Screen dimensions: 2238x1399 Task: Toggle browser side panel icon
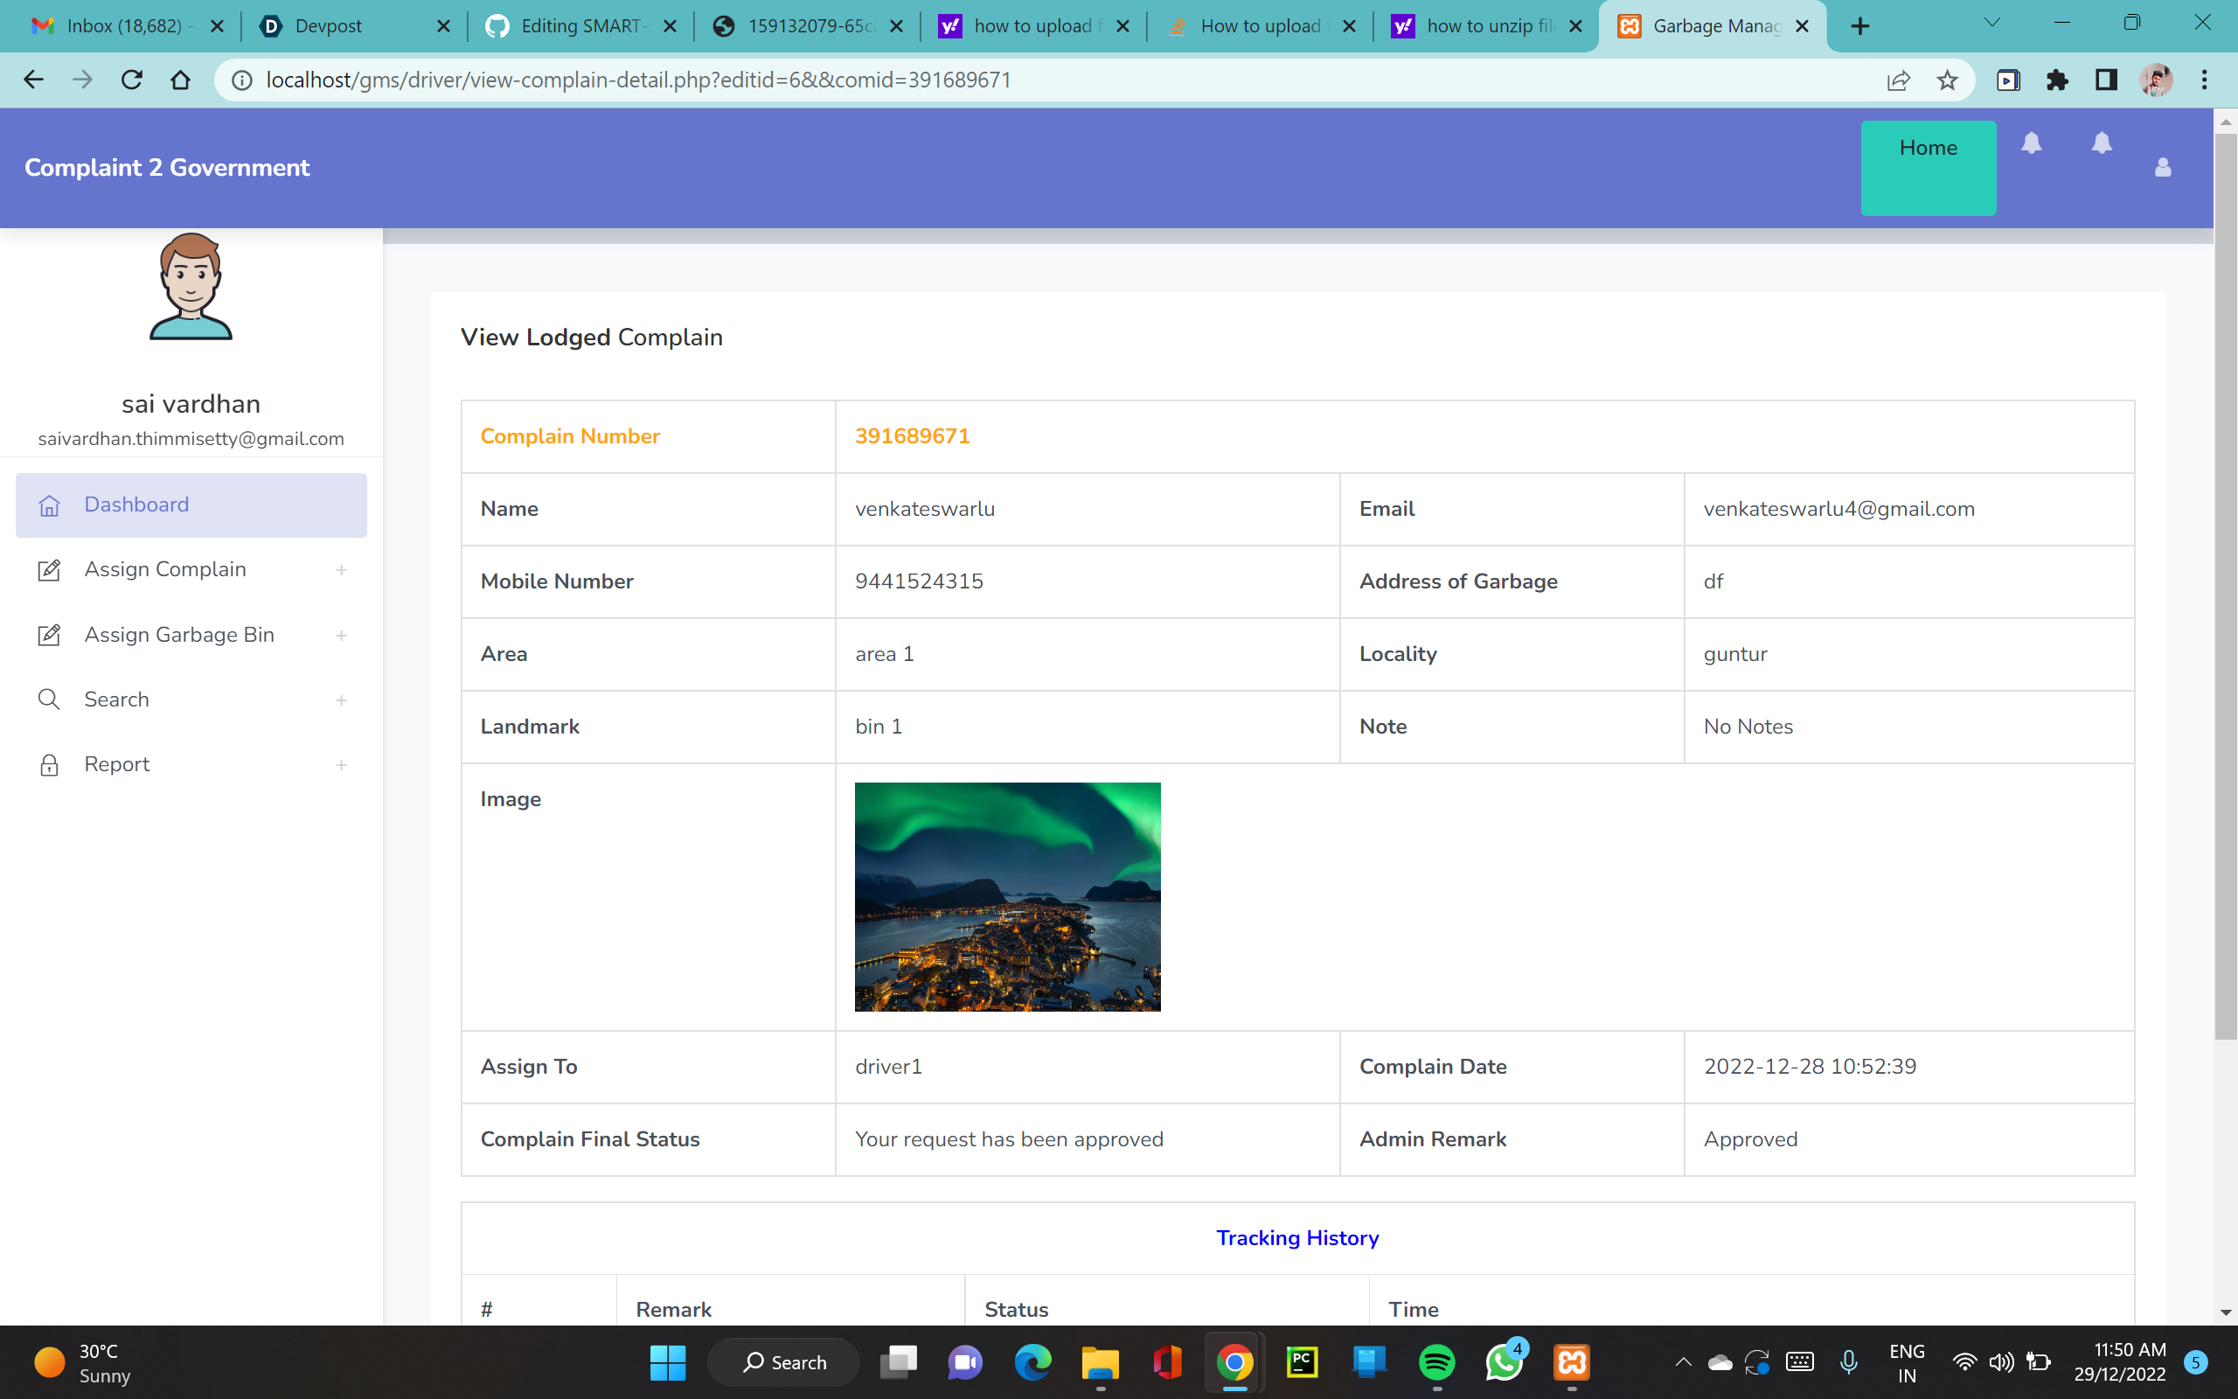click(2106, 80)
